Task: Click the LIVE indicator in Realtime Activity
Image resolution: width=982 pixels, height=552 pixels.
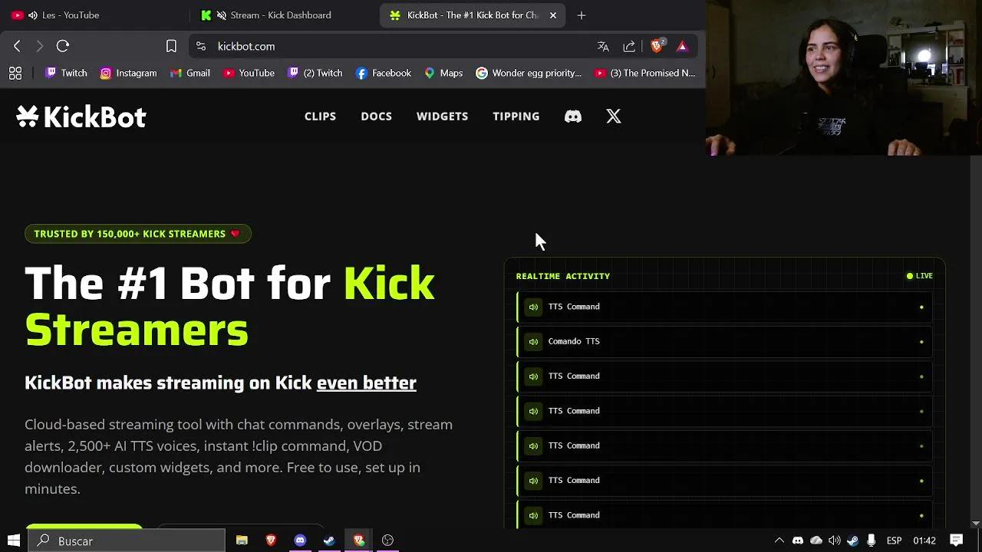Action: coord(919,276)
